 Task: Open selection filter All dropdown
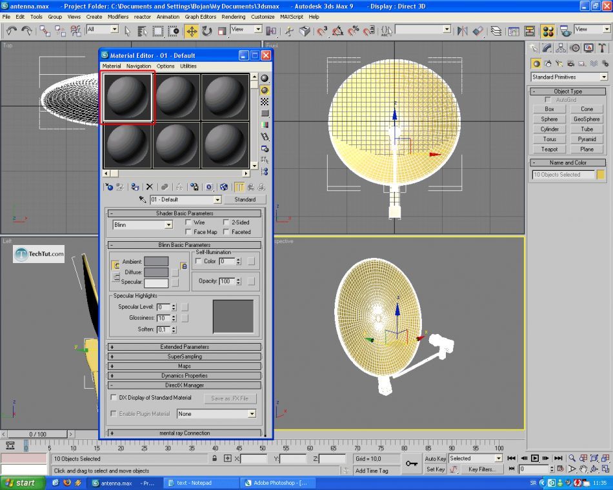coord(102,29)
